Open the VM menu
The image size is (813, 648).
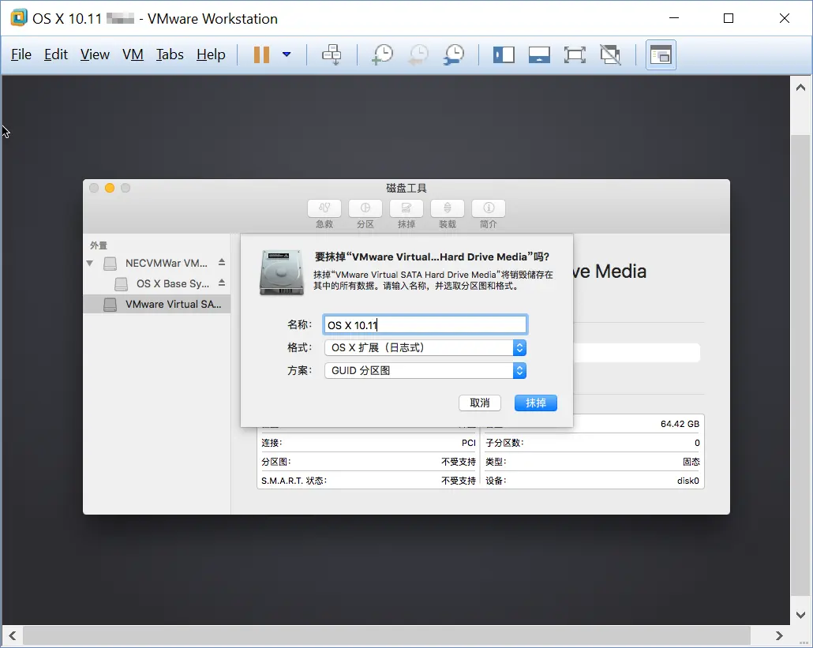133,54
